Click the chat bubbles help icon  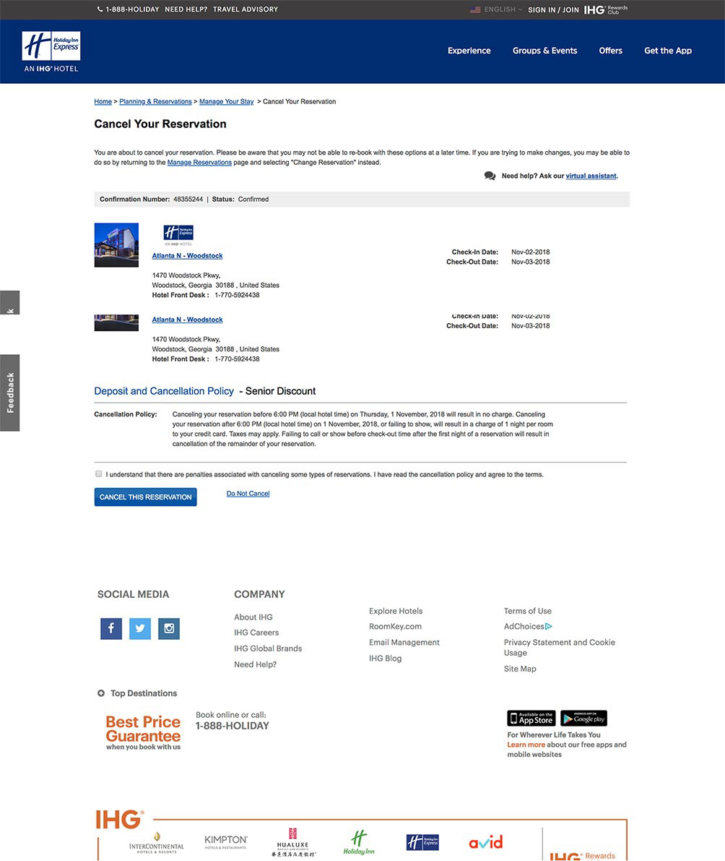[x=490, y=176]
